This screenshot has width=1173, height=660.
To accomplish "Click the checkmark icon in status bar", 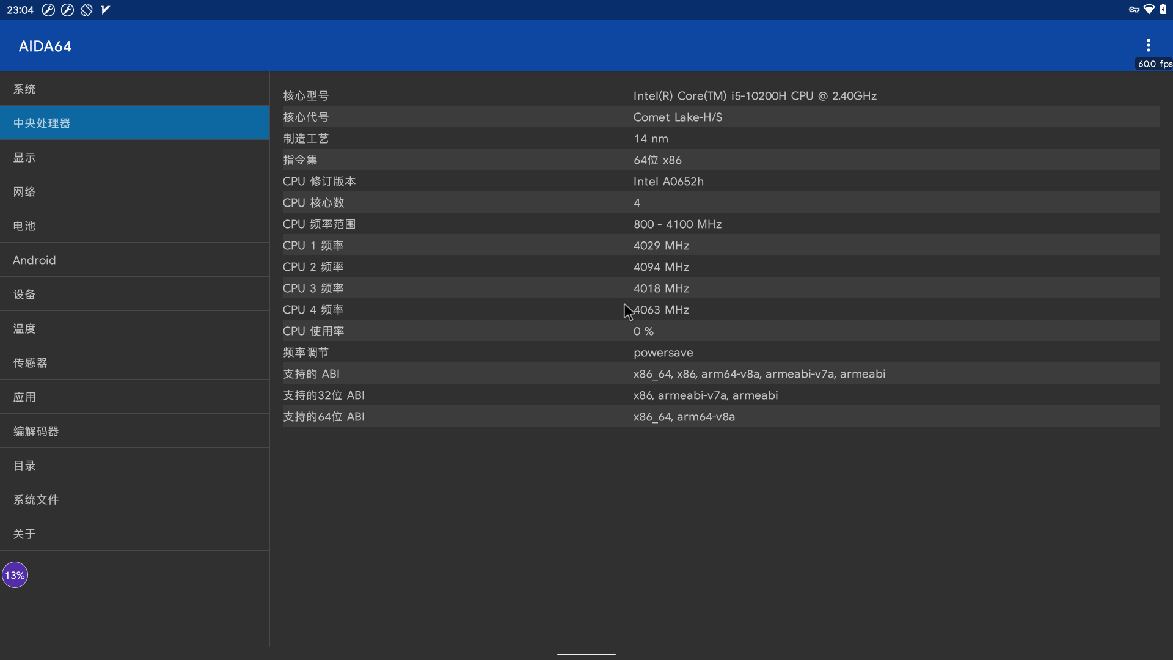I will point(105,10).
